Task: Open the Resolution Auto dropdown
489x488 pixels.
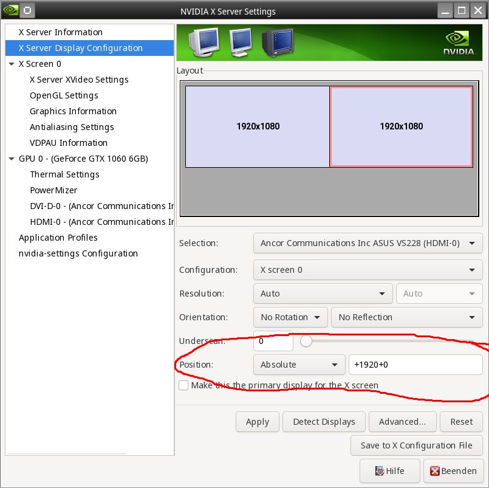Action: 323,294
